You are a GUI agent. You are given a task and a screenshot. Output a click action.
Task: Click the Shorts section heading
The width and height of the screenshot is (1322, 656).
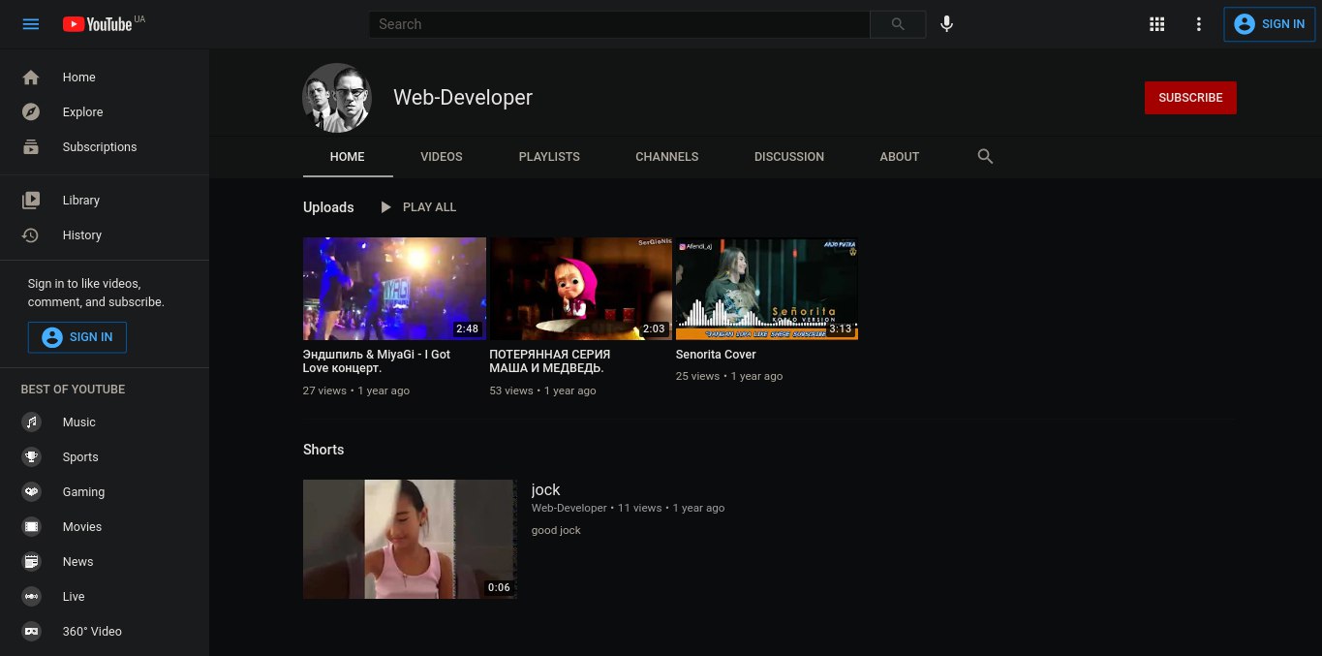click(x=323, y=450)
